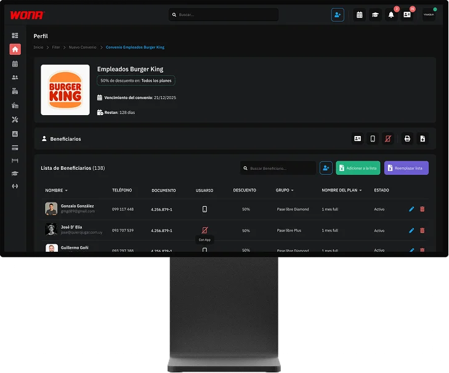Viewport: 449px width, 373px height.
Task: Select the red Home icon in sidebar
Action: click(15, 49)
